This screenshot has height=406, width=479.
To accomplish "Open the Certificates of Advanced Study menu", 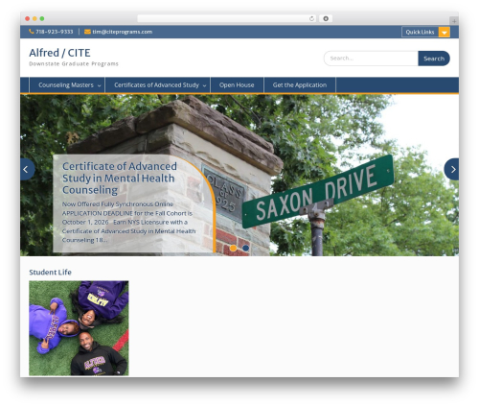I will (156, 85).
